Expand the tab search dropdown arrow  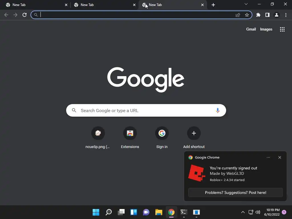(246, 4)
